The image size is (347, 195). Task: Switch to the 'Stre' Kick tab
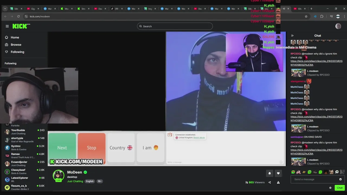[83, 9]
